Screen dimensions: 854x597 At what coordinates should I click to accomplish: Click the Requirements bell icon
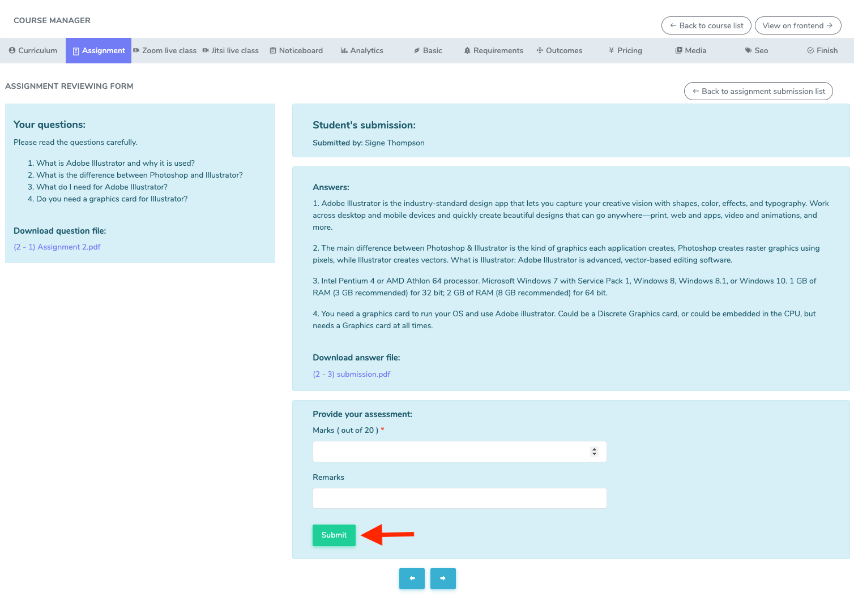467,50
